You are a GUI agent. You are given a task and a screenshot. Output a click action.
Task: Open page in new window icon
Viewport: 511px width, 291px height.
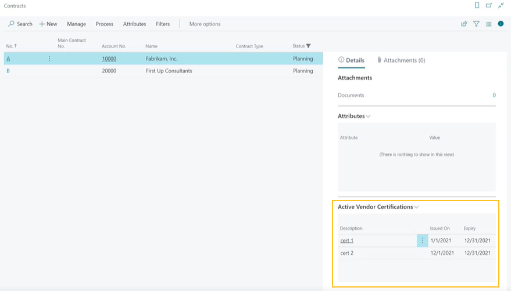coord(489,6)
